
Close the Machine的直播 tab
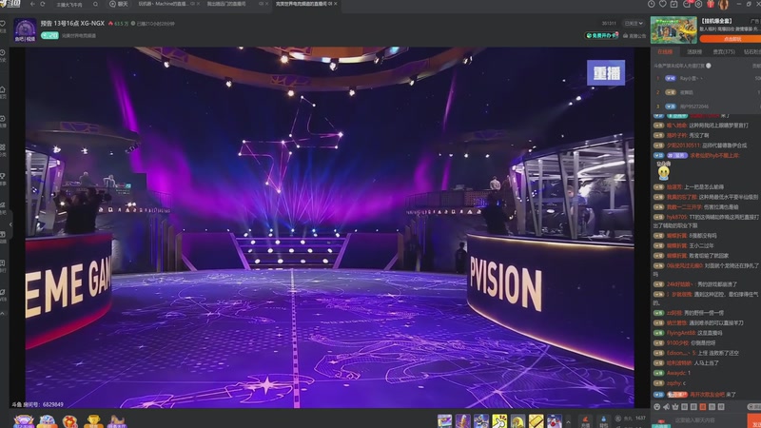(x=198, y=4)
